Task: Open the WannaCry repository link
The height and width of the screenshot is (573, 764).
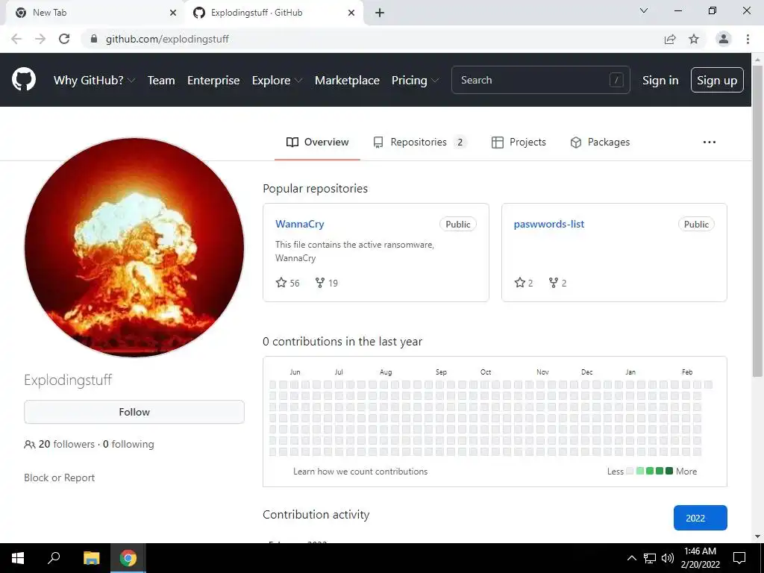Action: pyautogui.click(x=300, y=224)
